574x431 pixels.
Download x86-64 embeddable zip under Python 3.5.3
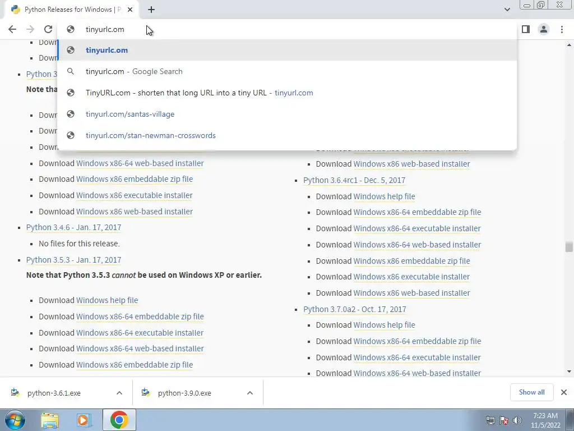point(140,317)
